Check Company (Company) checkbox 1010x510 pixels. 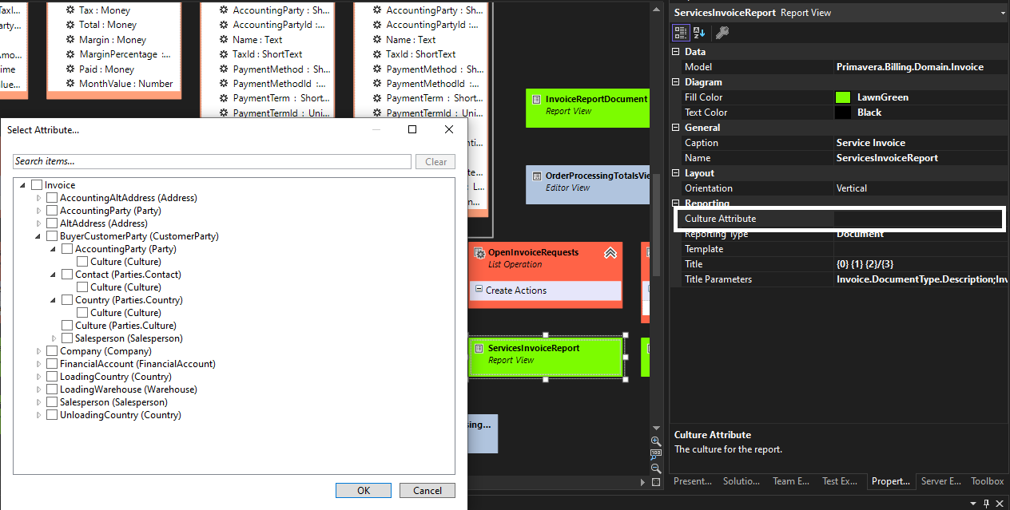(52, 351)
